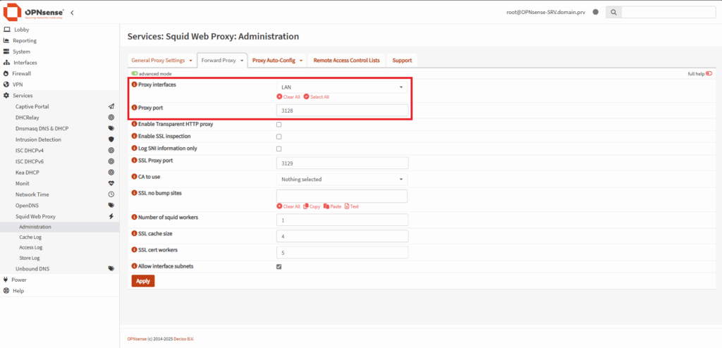722x348 pixels.
Task: Click the Network Time clock icon
Action: click(111, 194)
